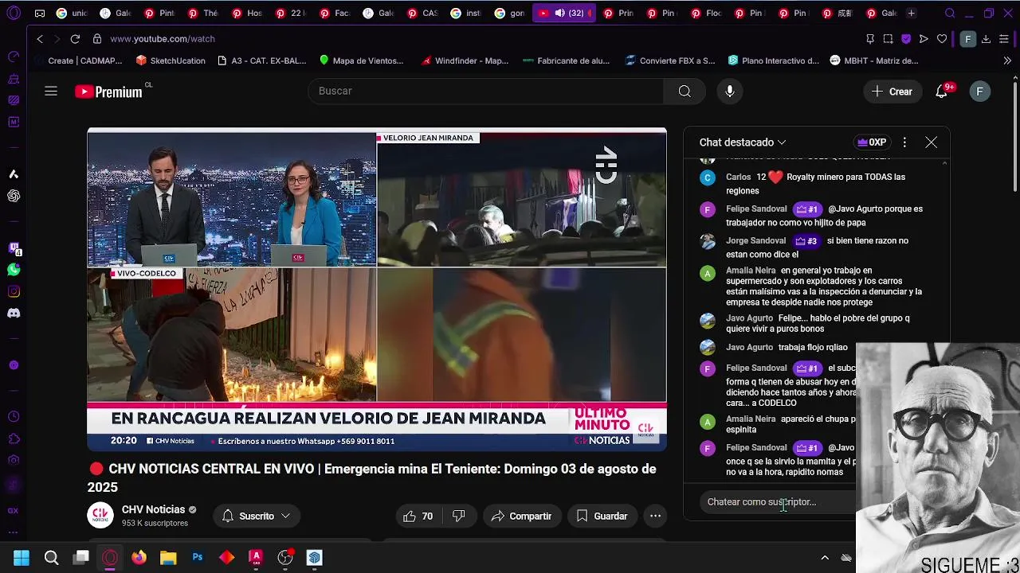Open Photoshop from the taskbar
1020x573 pixels.
coord(198,557)
